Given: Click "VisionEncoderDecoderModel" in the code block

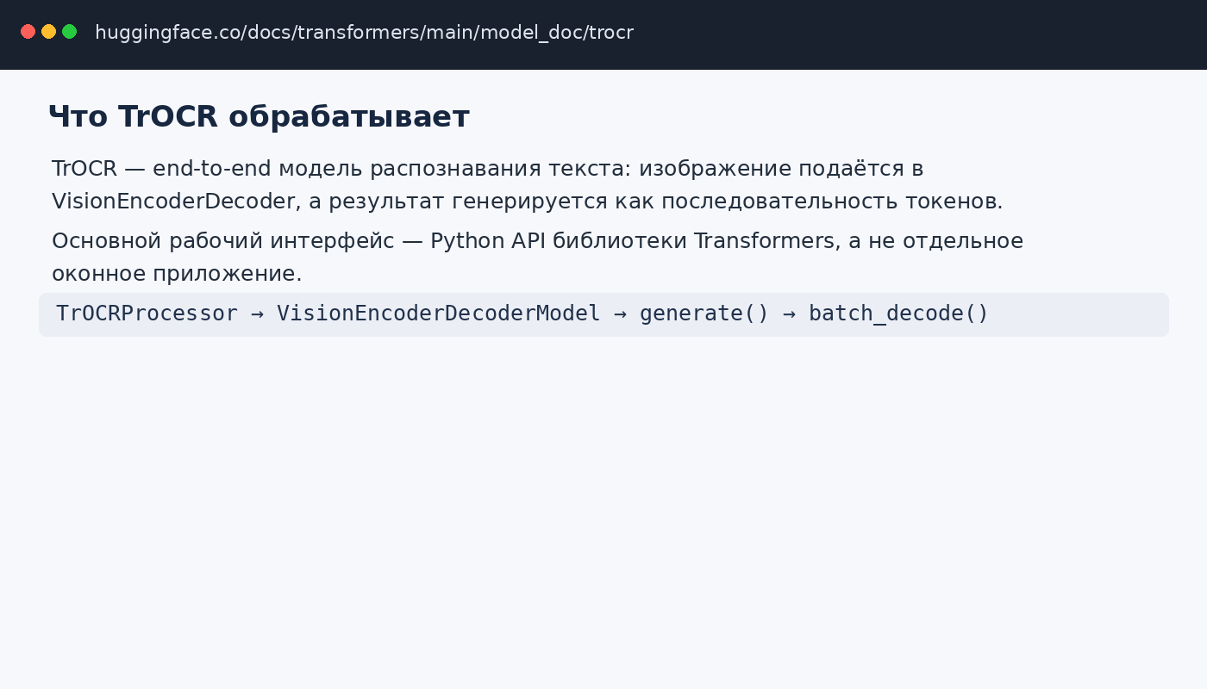Looking at the screenshot, I should tap(439, 313).
